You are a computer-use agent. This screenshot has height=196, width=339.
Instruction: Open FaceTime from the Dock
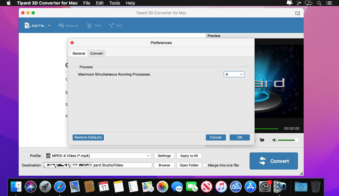pos(192,187)
